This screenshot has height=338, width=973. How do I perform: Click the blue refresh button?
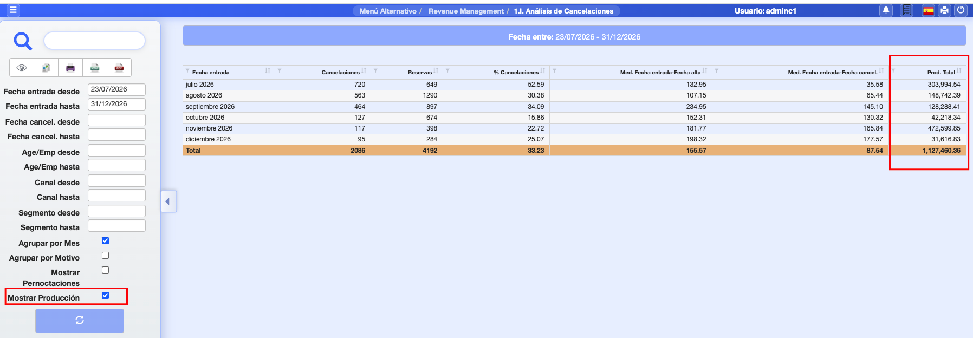click(80, 321)
